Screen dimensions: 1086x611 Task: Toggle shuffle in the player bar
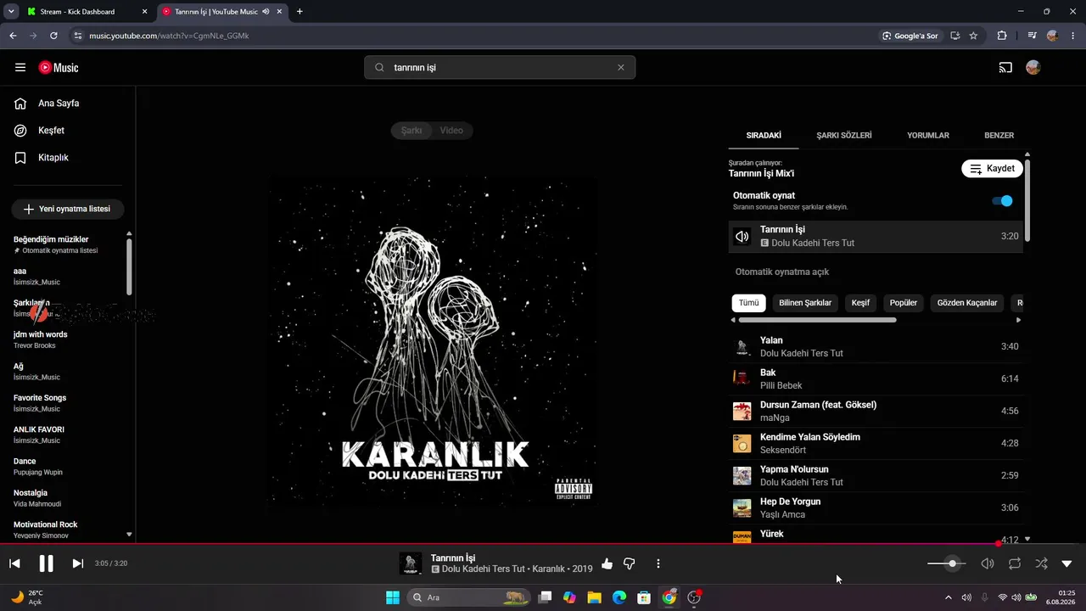coord(1041,563)
